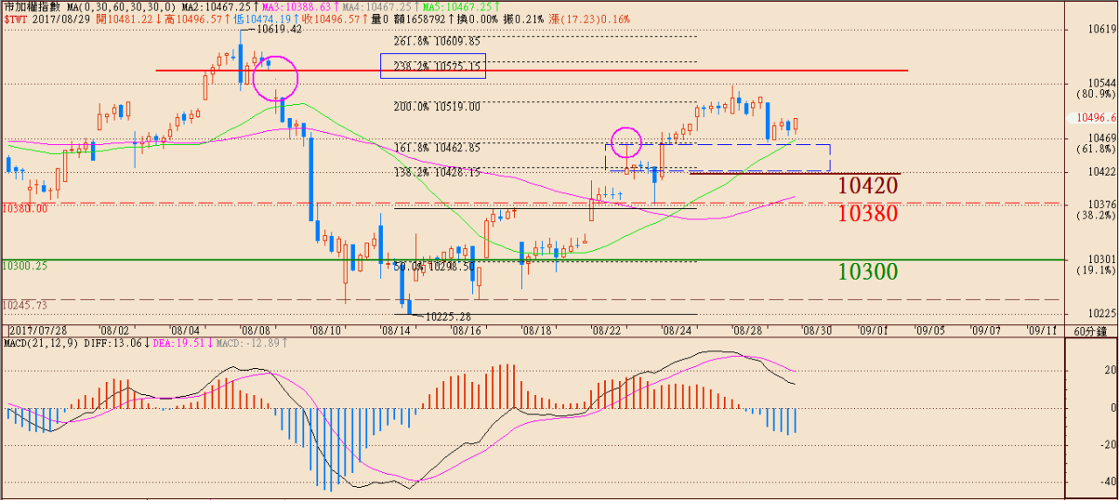This screenshot has width=1119, height=500.
Task: Select the magenta MA3 value label
Action: pyautogui.click(x=301, y=6)
